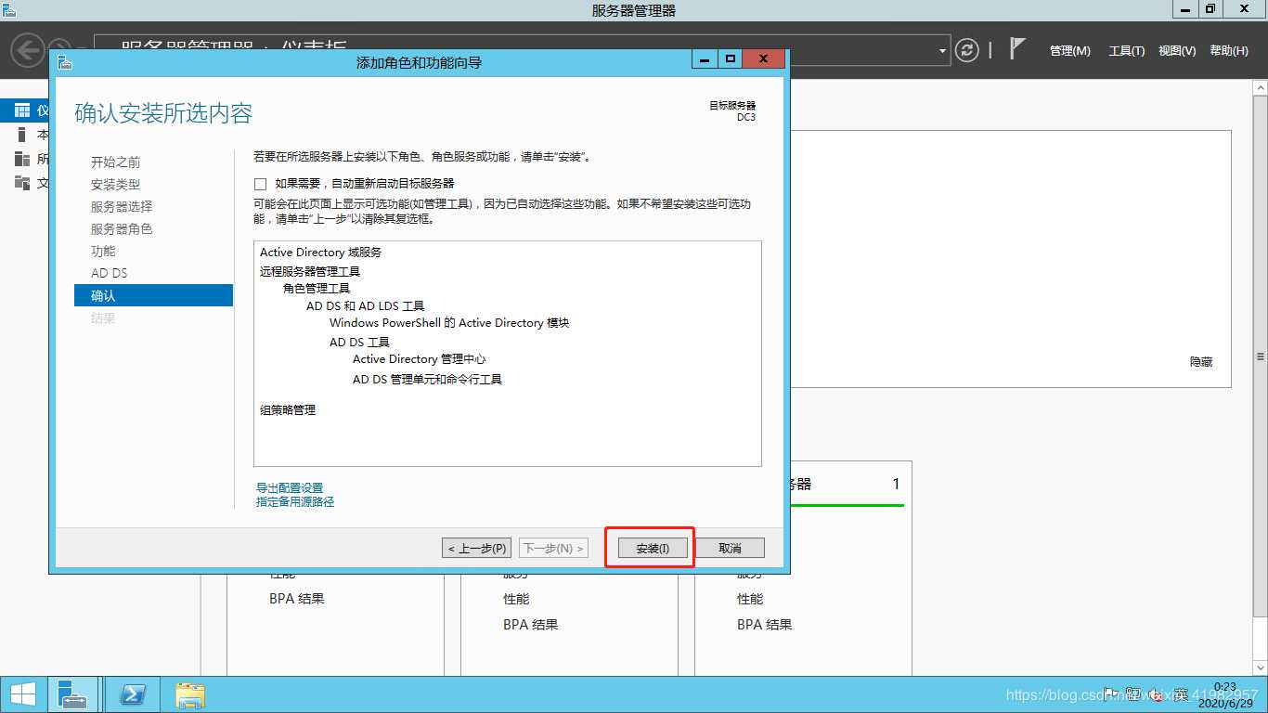The image size is (1268, 713).
Task: Go to 服务器选择 wizard step
Action: pos(122,207)
